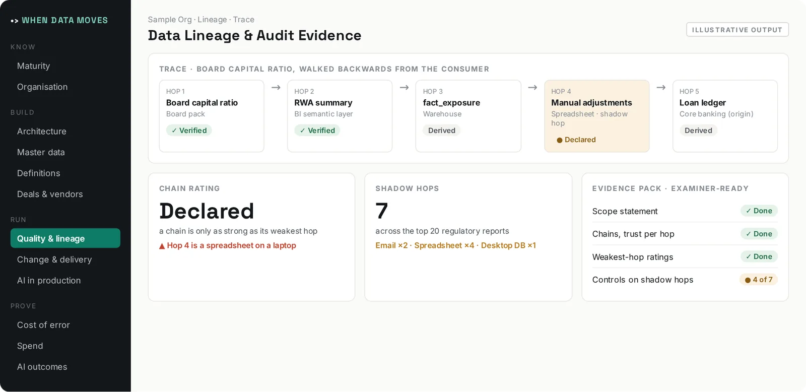The image size is (806, 392).
Task: Click the Controls on shadow hops row
Action: click(x=685, y=280)
